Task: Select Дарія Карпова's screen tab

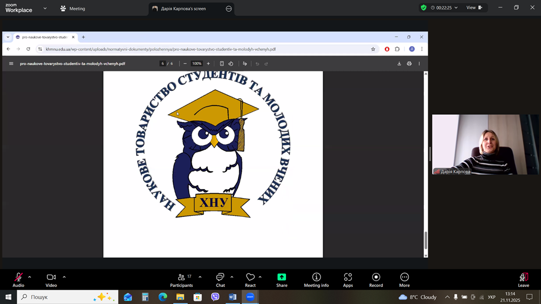Action: point(183,8)
